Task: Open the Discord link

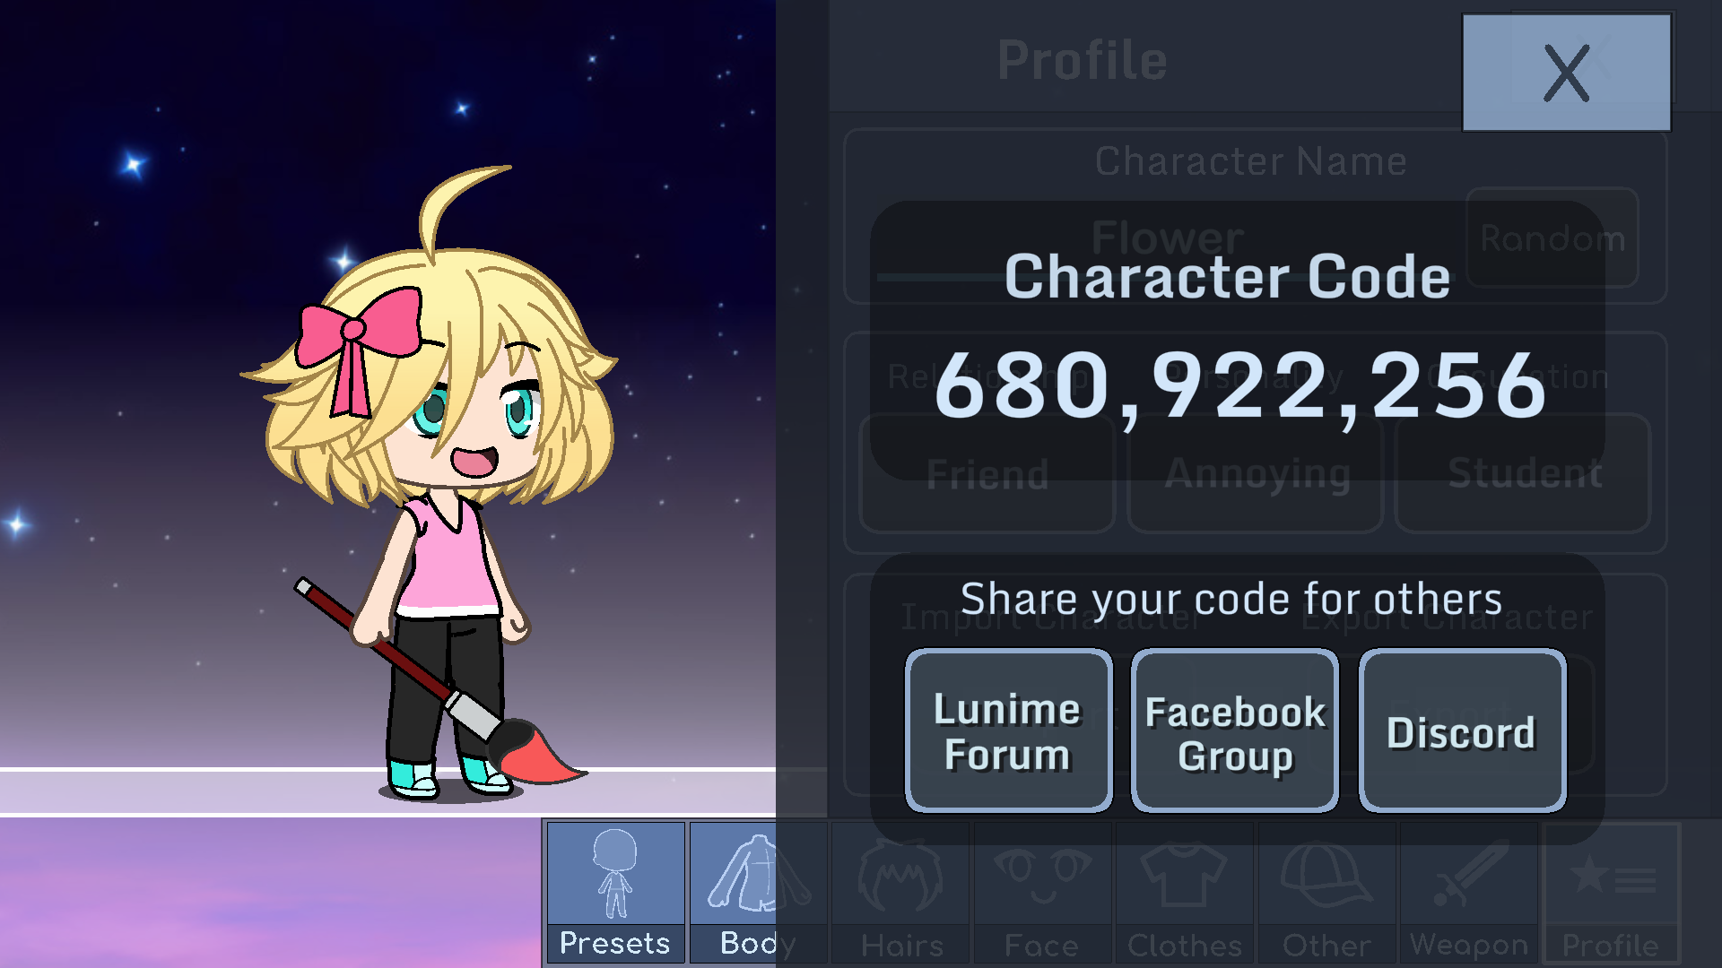Action: (x=1463, y=730)
